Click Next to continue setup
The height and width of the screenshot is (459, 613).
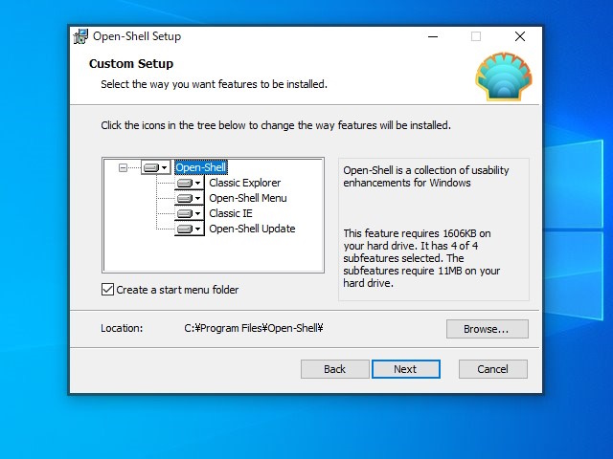(406, 369)
